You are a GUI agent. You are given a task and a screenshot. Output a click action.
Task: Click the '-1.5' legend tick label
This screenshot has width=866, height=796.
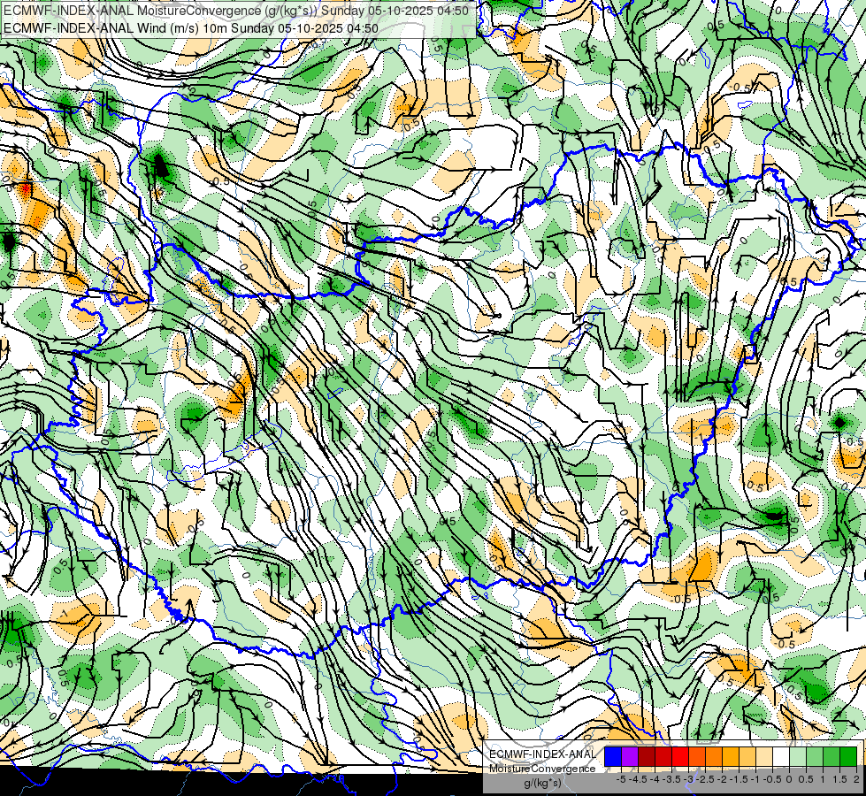click(x=739, y=779)
